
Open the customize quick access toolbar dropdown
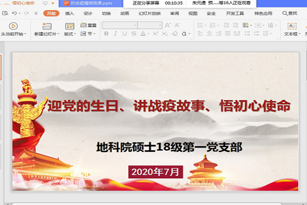[x=36, y=13]
